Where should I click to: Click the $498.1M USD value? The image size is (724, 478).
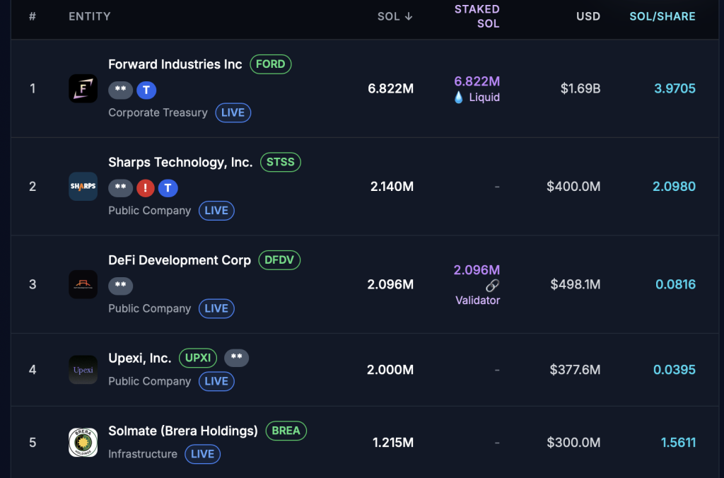(x=576, y=284)
